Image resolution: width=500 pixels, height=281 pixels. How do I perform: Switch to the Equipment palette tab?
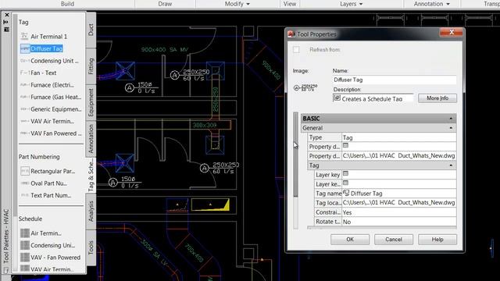click(x=91, y=102)
